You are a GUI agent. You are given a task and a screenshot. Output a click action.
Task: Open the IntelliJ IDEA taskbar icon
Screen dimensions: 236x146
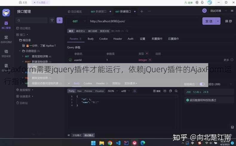126,143
